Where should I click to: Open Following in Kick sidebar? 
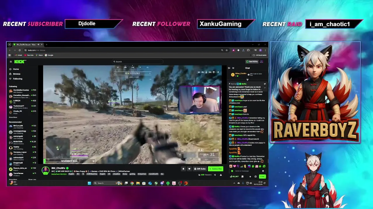point(15,79)
